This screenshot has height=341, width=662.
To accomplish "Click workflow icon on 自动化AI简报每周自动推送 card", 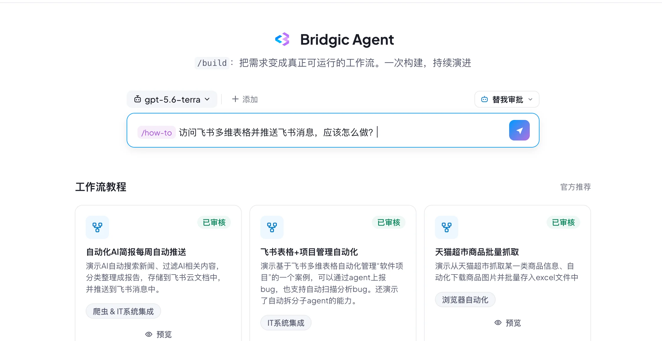I will click(x=97, y=227).
